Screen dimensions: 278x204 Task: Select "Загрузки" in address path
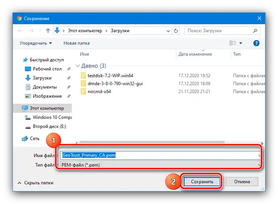[120, 31]
